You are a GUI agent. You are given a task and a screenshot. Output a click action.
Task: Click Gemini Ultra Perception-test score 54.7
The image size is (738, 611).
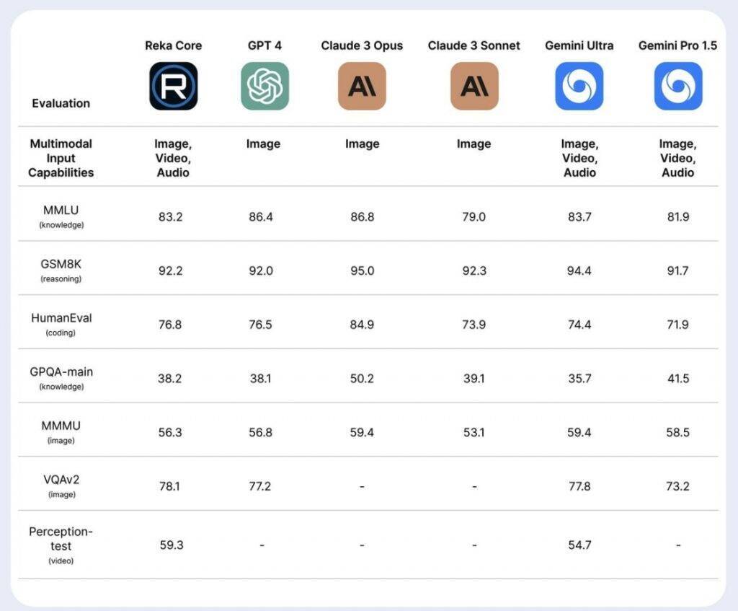coord(579,545)
